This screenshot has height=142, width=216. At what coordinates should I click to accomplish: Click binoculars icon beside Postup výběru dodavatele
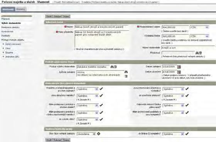(112, 67)
